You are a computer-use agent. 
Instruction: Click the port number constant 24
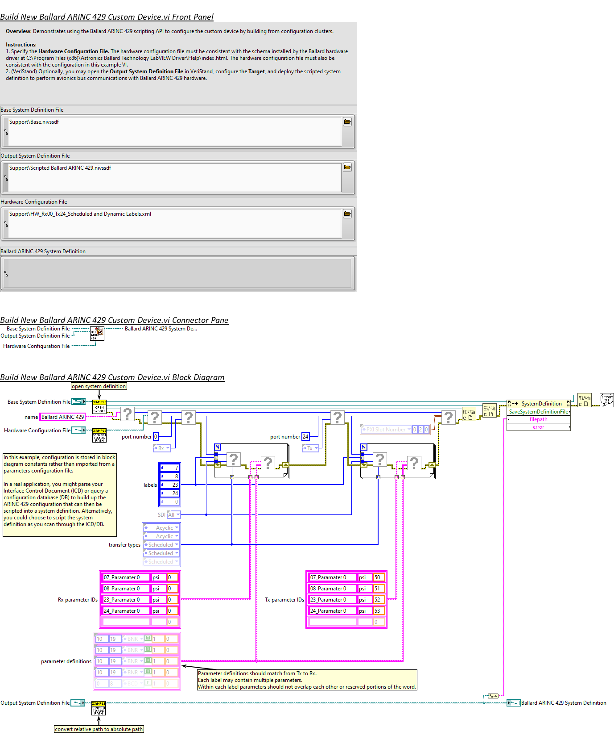click(306, 437)
